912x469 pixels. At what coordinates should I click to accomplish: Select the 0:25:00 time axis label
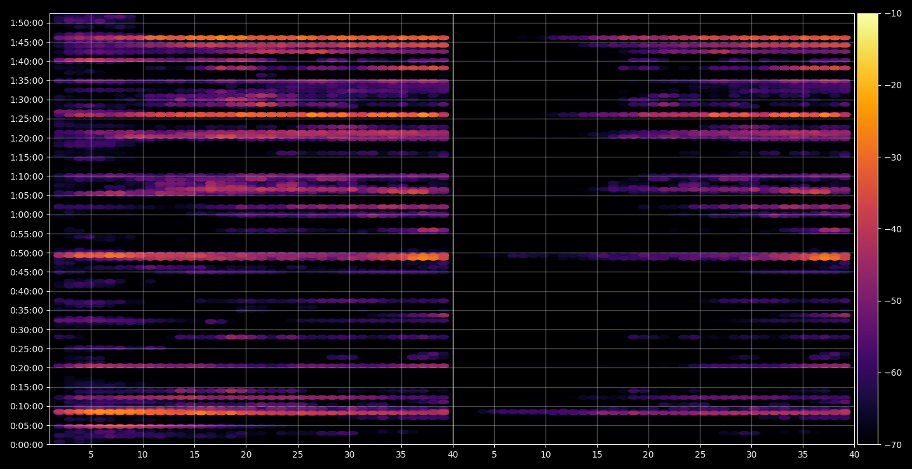coord(27,348)
